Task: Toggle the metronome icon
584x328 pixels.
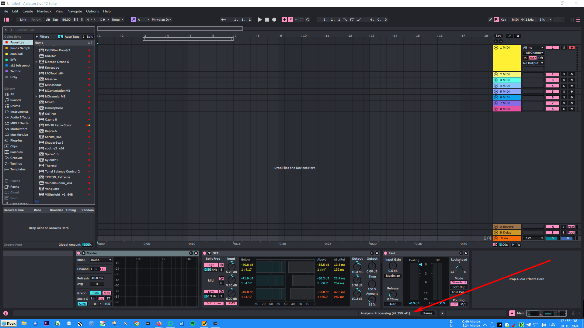Action: pyautogui.click(x=103, y=19)
